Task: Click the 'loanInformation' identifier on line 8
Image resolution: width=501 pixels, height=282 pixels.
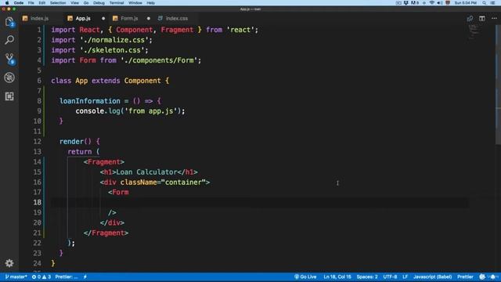Action: 90,101
